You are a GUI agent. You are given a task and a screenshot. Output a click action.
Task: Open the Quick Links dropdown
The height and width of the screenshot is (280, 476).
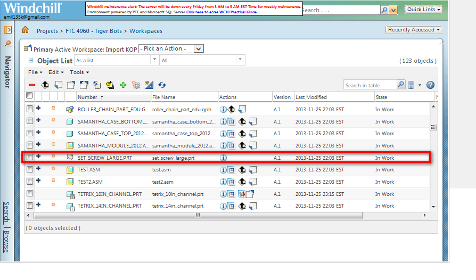[x=423, y=10]
